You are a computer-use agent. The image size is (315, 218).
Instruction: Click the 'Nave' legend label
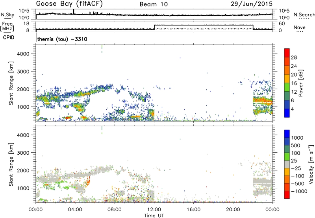pos(299,27)
